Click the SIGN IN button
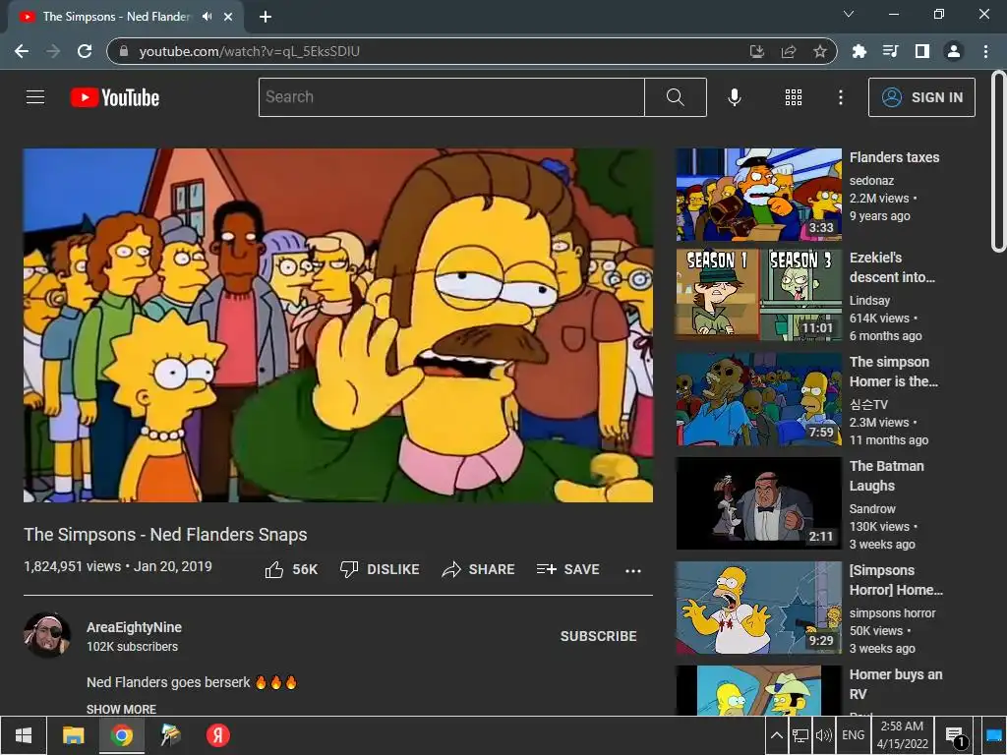1007x755 pixels. point(921,97)
